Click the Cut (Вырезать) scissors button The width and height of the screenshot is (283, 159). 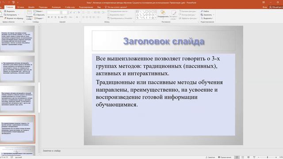(x=9, y=11)
